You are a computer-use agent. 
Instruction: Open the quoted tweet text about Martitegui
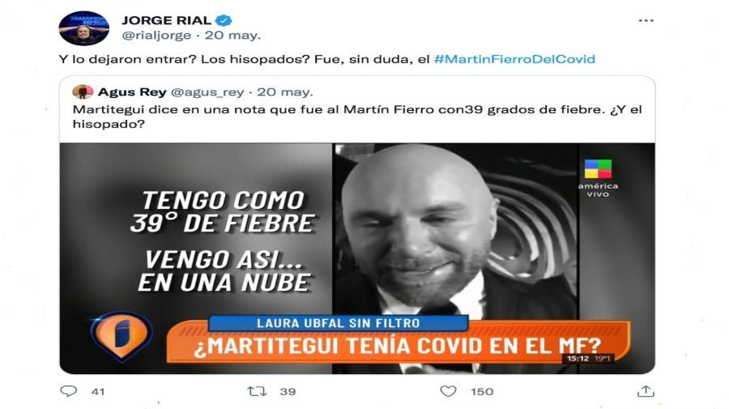coord(357,117)
